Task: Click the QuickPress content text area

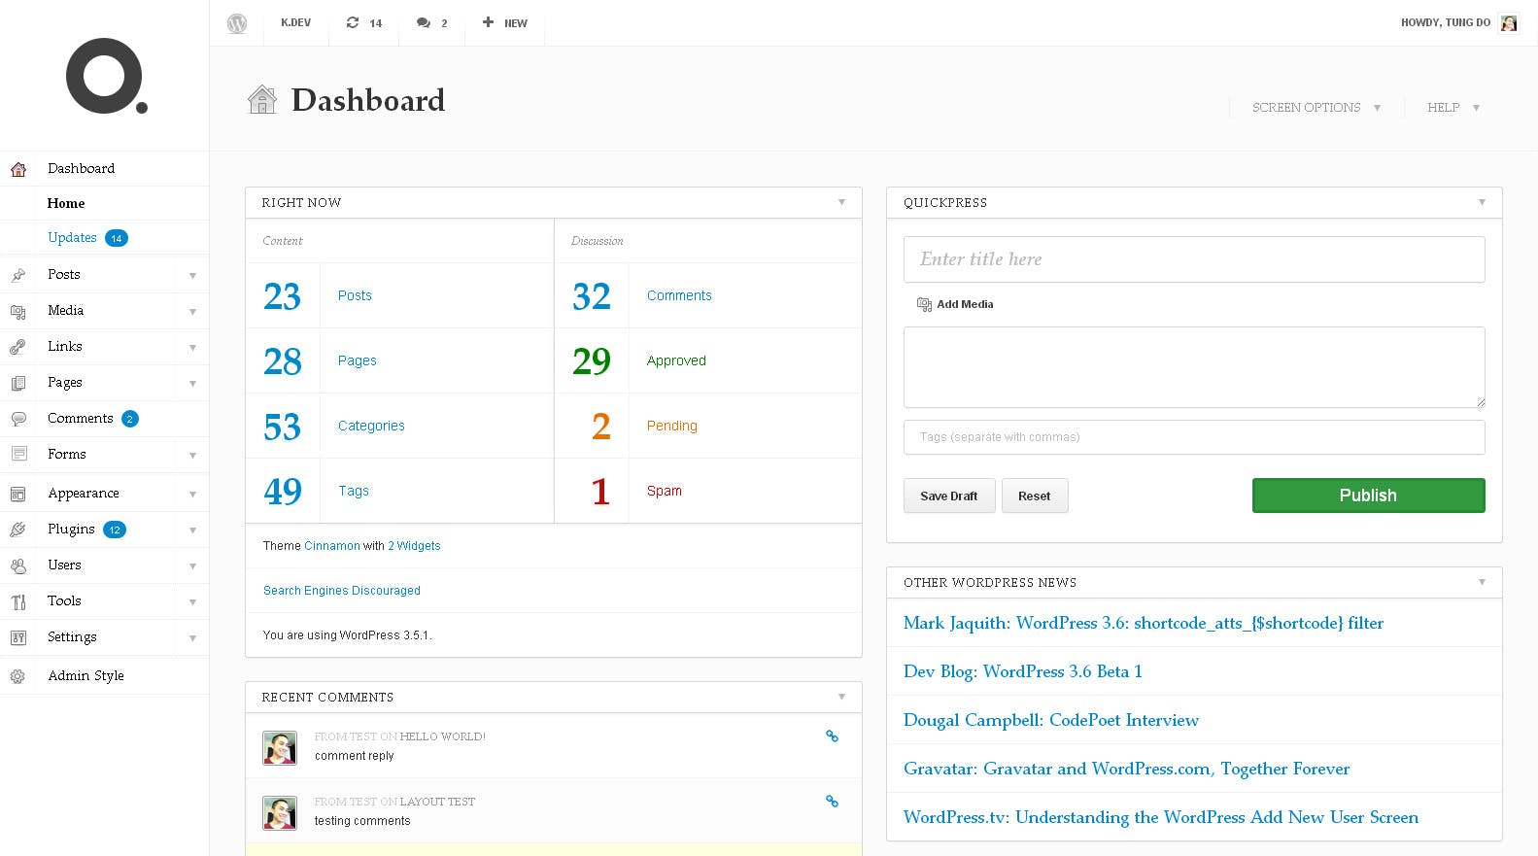Action: click(x=1194, y=367)
